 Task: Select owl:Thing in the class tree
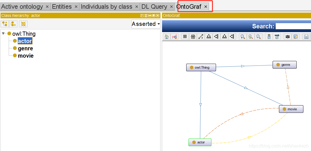(x=24, y=34)
